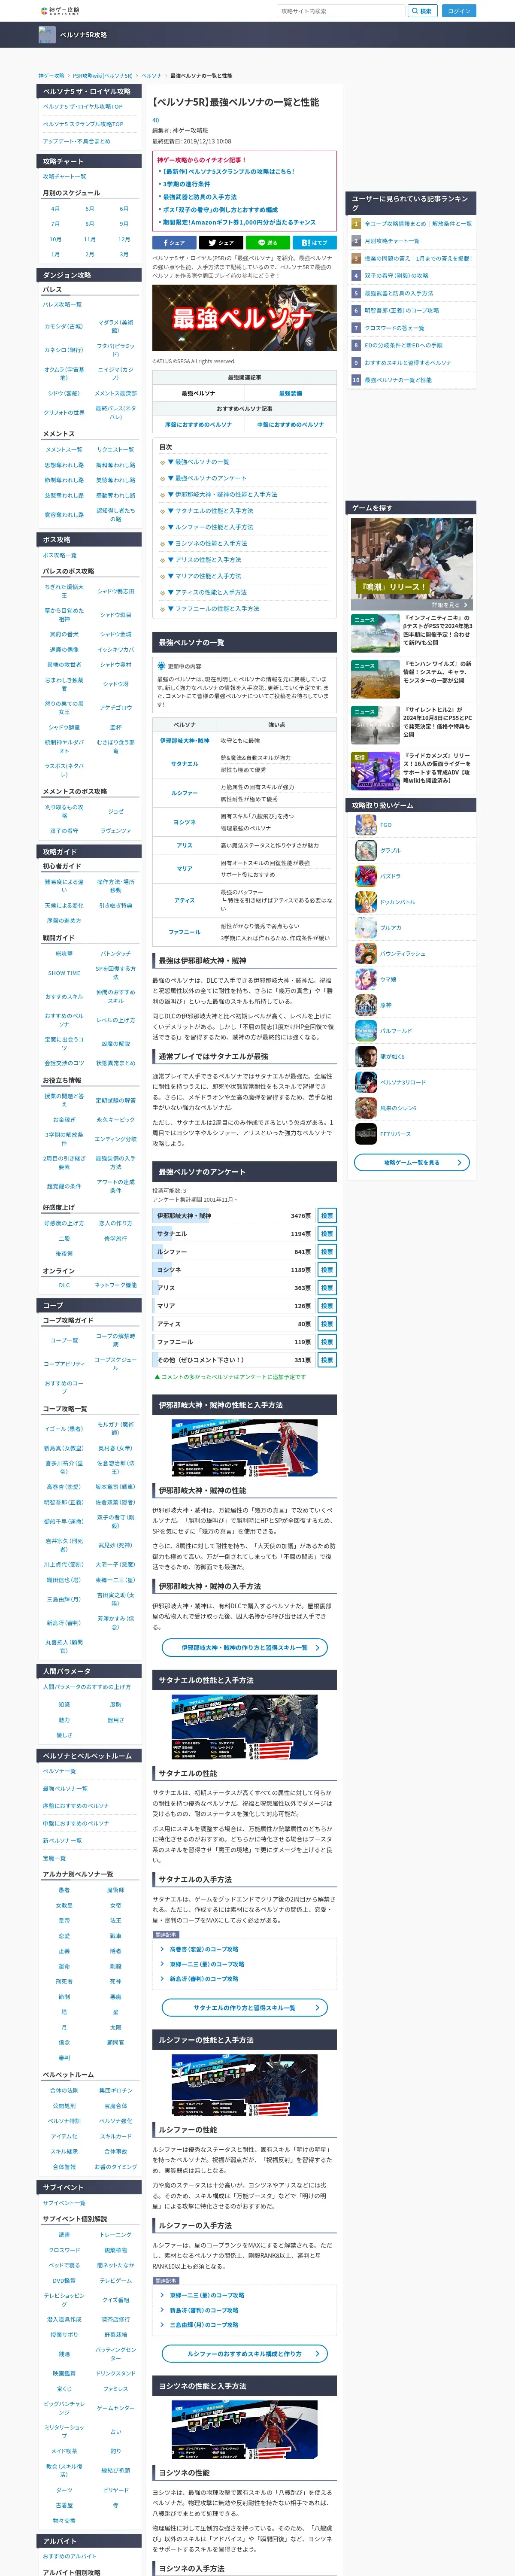Select 12月 in monthly schedule
Screen dimensions: 515x2576
click(x=124, y=240)
